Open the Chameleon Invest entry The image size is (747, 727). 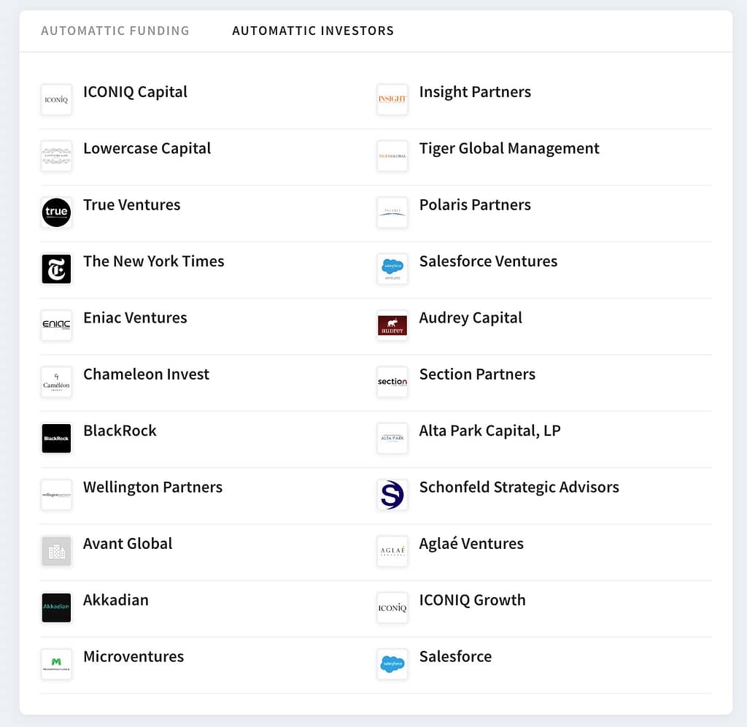(146, 374)
